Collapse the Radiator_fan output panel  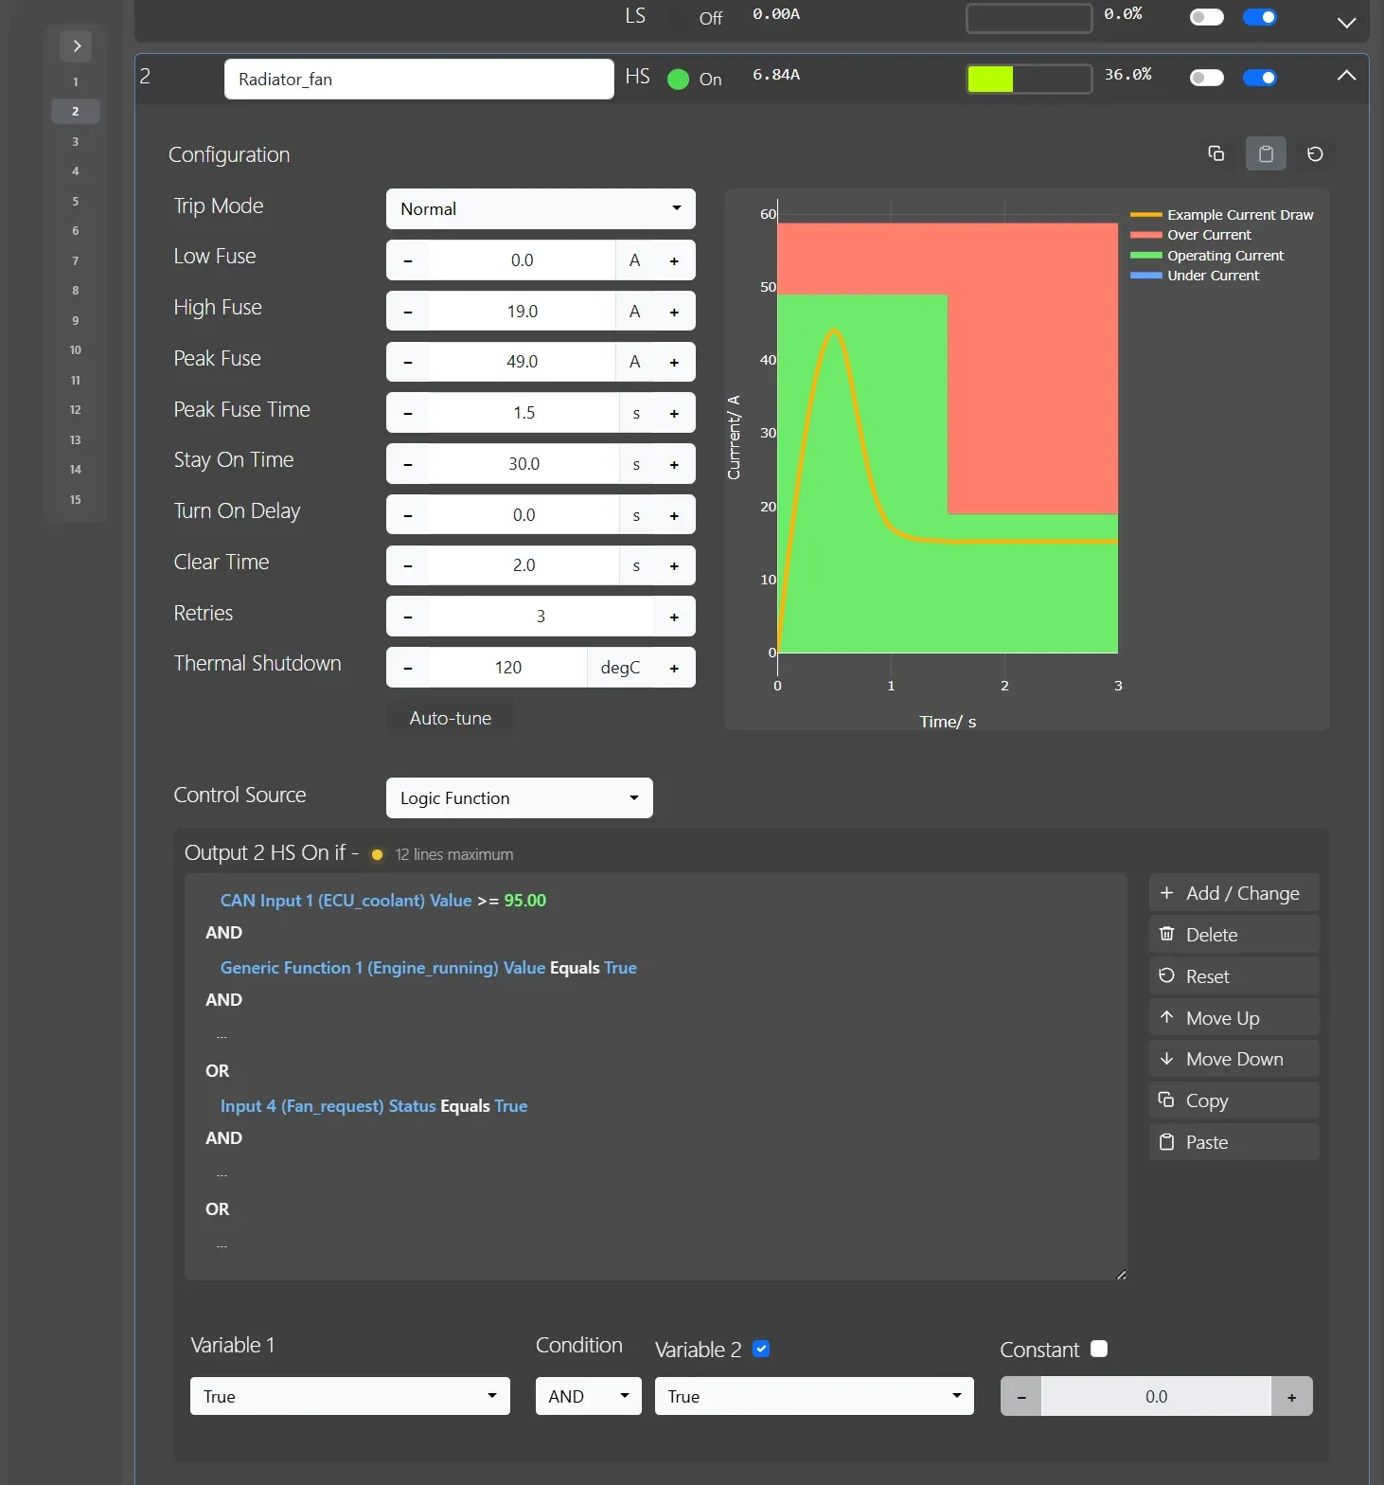(x=1346, y=76)
